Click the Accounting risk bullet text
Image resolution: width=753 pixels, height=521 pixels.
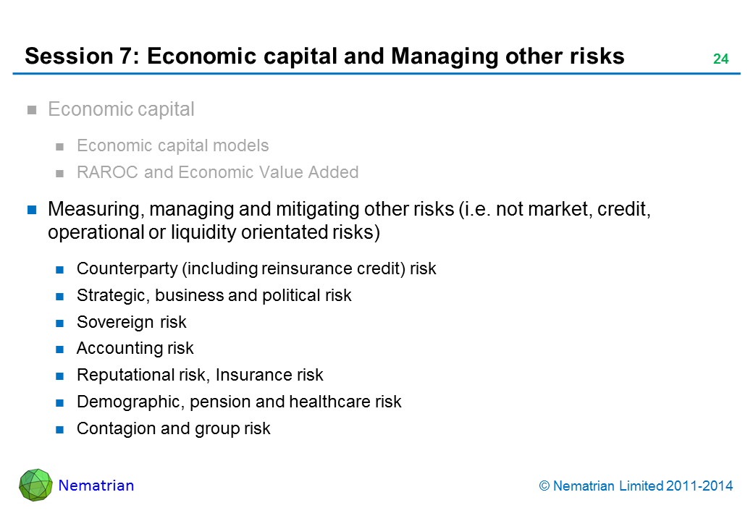[x=135, y=348]
